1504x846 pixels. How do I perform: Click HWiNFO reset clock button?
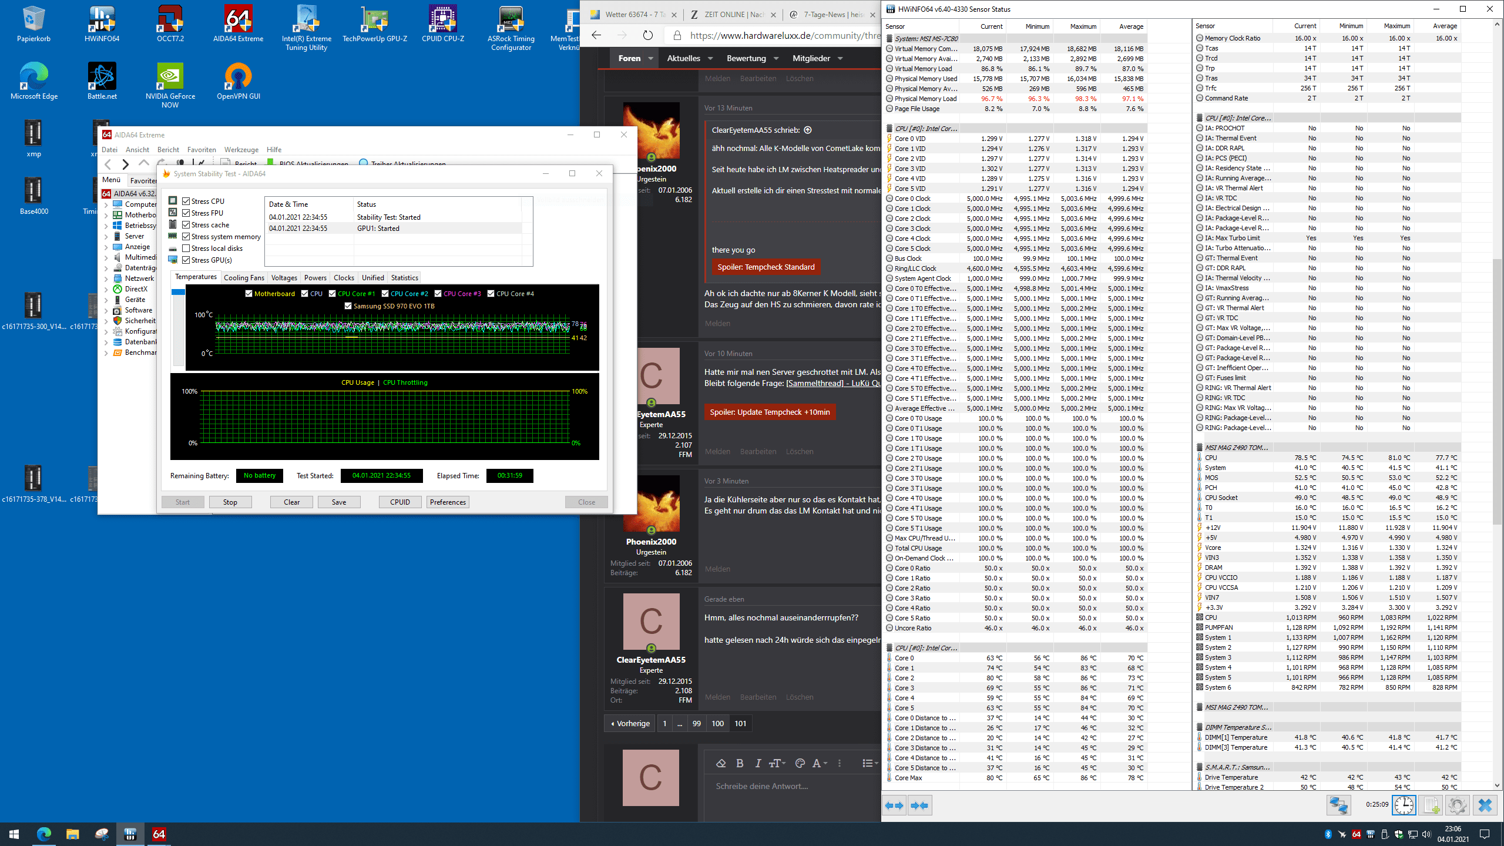coord(1404,805)
